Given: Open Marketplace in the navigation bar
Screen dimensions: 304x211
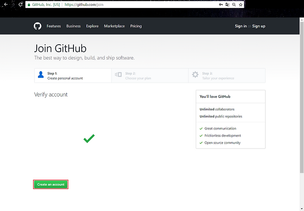Looking at the screenshot, I should pos(114,26).
